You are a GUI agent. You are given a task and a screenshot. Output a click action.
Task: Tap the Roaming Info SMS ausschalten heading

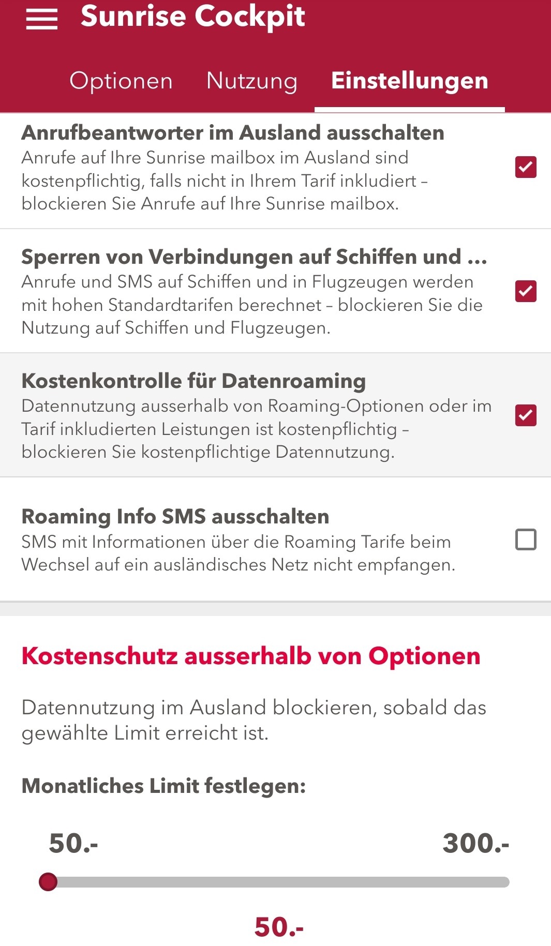click(x=175, y=516)
